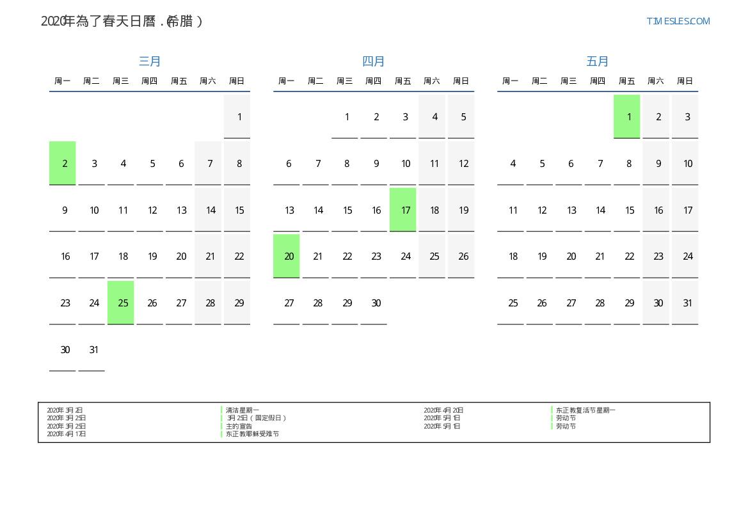Select May 21 in the 五月 calendar
The image size is (748, 529).
(x=598, y=256)
